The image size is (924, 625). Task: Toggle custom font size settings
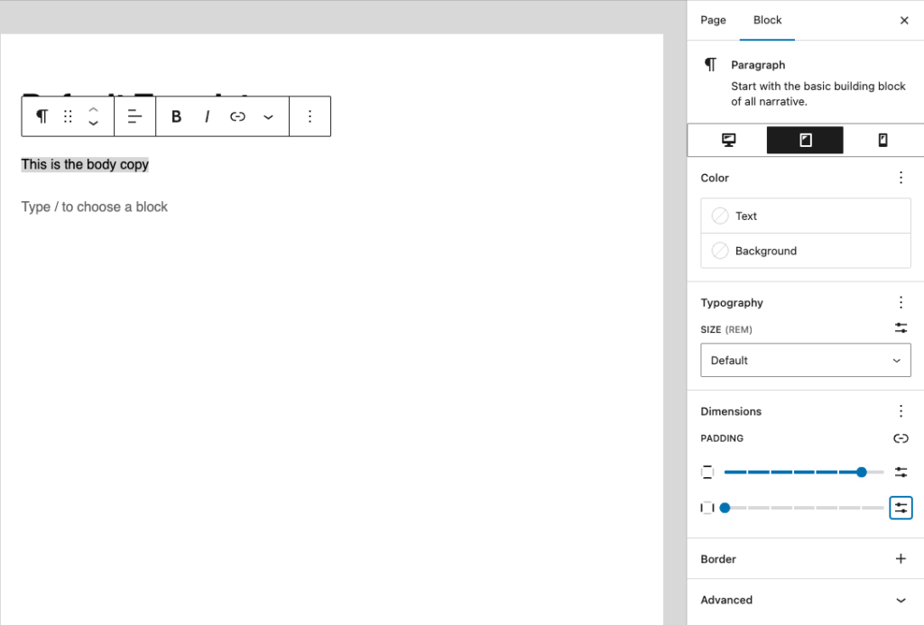(x=900, y=328)
